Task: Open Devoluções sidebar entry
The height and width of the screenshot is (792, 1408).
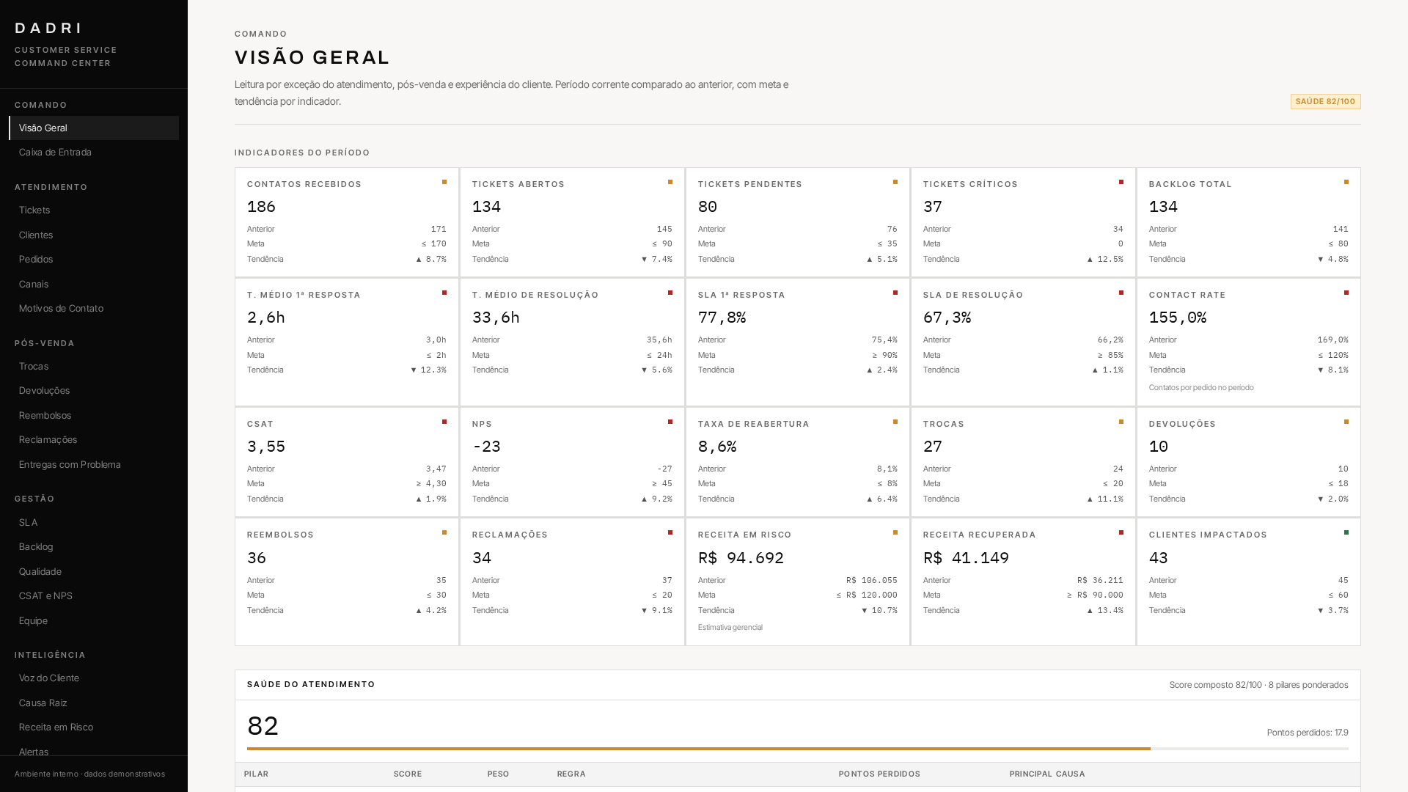Action: pos(94,391)
